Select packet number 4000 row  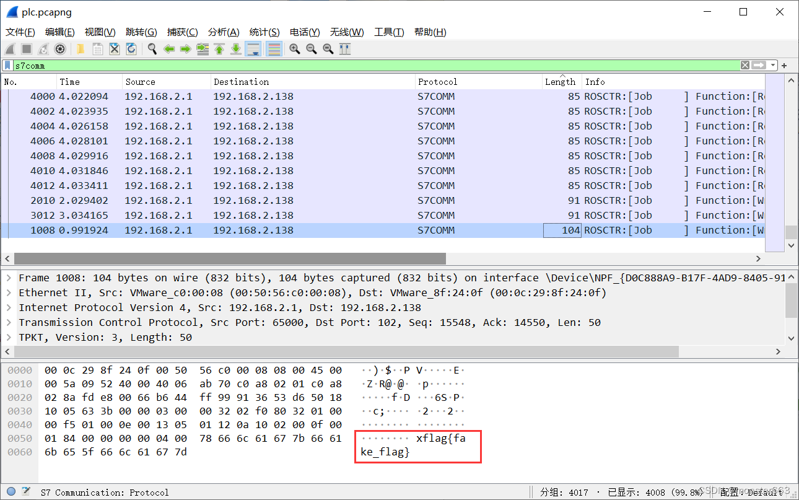pos(383,96)
